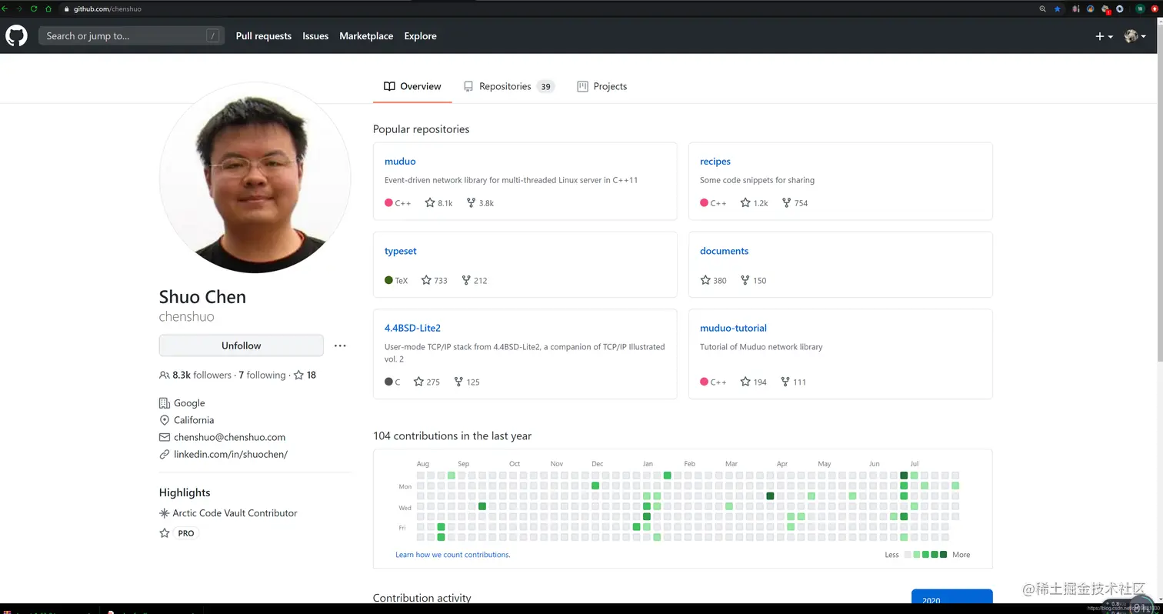Click the Jul month label in contributions graph
Image resolution: width=1163 pixels, height=614 pixels.
point(915,464)
